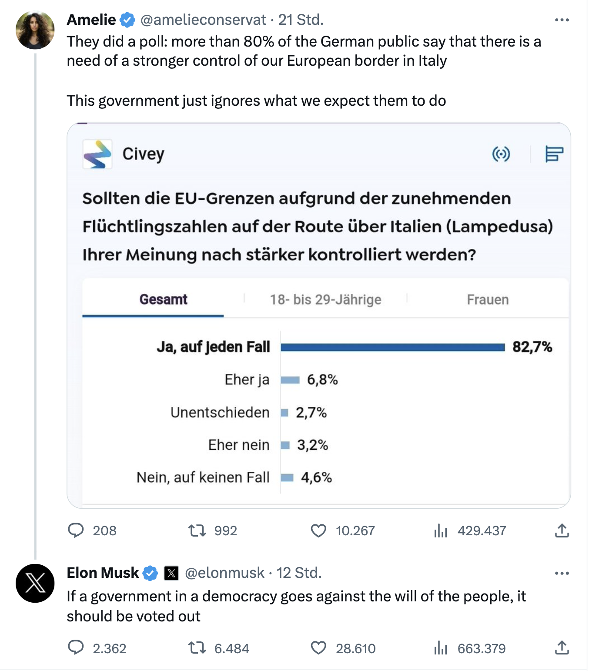Select the Gesamt tab

(x=163, y=299)
